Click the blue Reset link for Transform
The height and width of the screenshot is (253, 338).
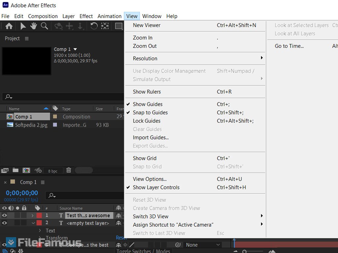pos(121,238)
